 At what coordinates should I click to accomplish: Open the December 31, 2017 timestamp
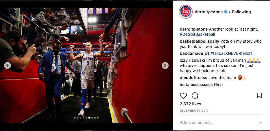[x=194, y=111]
